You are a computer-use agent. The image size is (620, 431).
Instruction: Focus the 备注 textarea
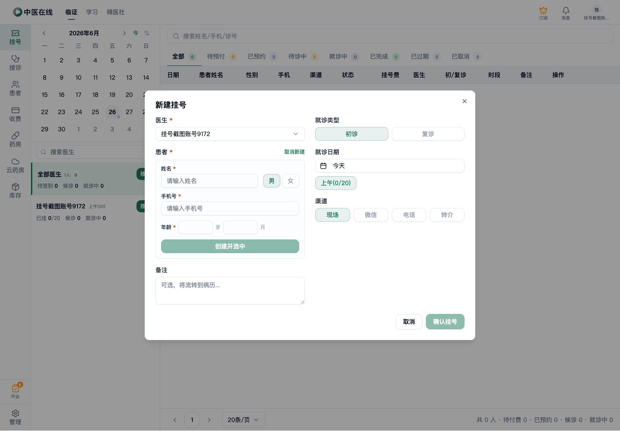[230, 291]
